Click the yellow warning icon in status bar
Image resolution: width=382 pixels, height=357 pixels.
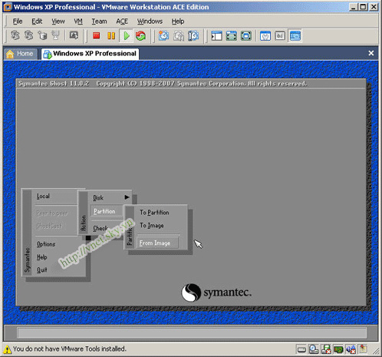click(x=7, y=349)
